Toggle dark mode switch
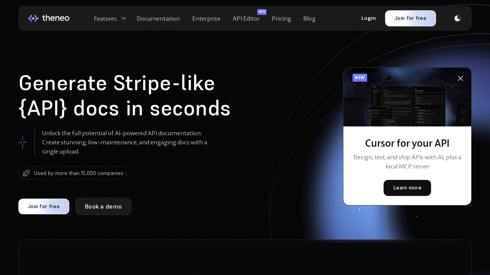 453,18
